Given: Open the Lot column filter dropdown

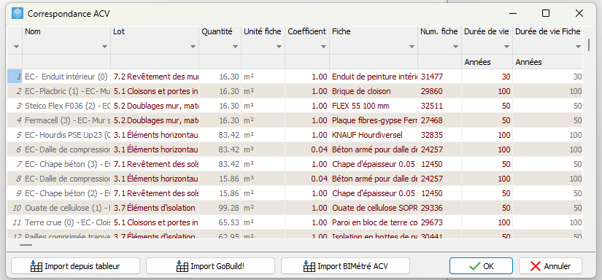Looking at the screenshot, I should pyautogui.click(x=193, y=47).
